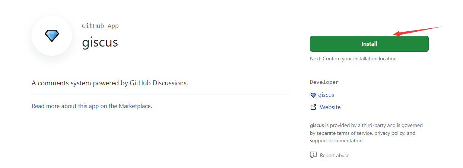Click the external link icon beside Website
This screenshot has width=463, height=168.
[313, 107]
